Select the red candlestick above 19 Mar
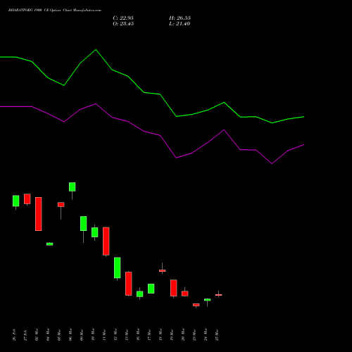 174,288
